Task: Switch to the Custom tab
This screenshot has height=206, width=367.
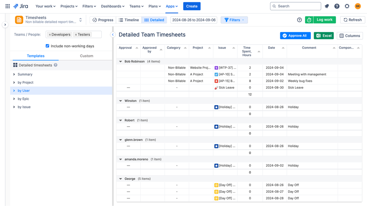Action: point(87,56)
